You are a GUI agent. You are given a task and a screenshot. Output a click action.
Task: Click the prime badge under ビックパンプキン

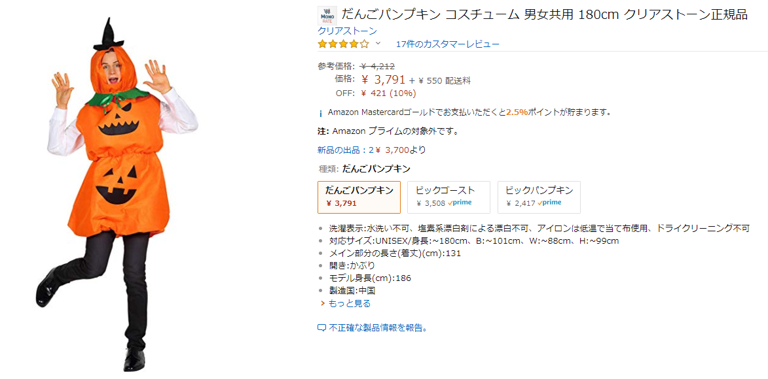pyautogui.click(x=550, y=203)
